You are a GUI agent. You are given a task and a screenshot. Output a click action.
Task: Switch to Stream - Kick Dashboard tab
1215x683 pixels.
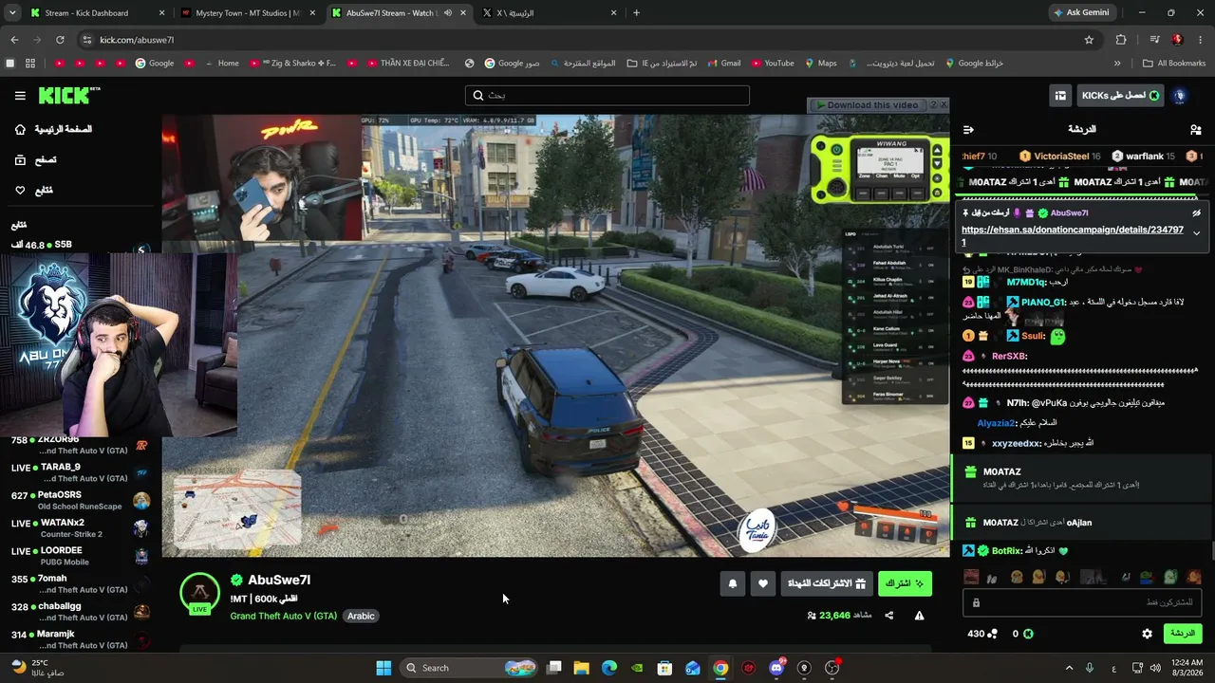pyautogui.click(x=95, y=13)
